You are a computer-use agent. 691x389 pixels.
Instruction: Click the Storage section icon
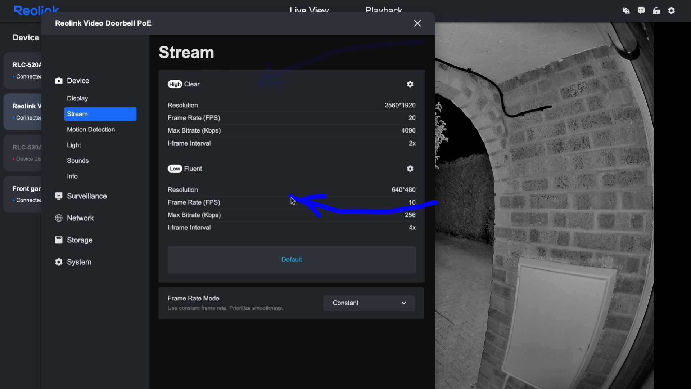tap(59, 240)
